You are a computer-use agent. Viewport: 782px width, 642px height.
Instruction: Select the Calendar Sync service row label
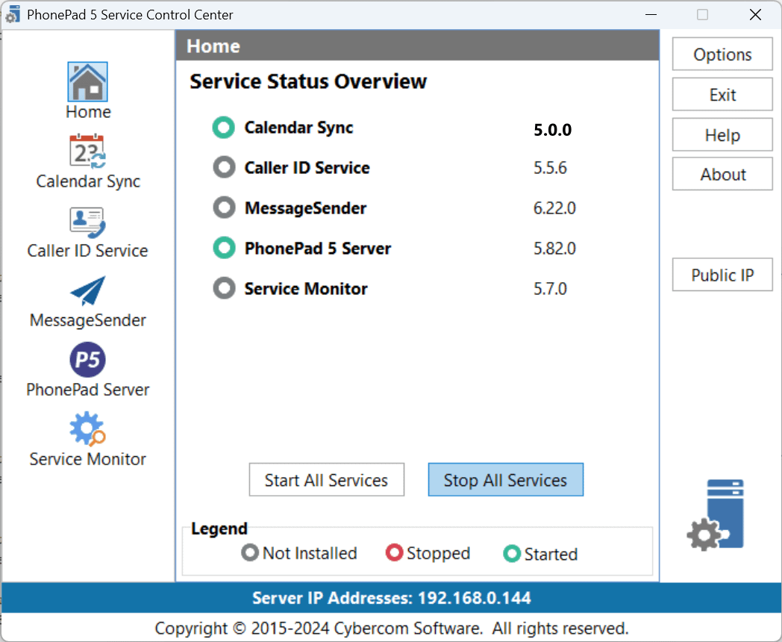[x=298, y=128]
